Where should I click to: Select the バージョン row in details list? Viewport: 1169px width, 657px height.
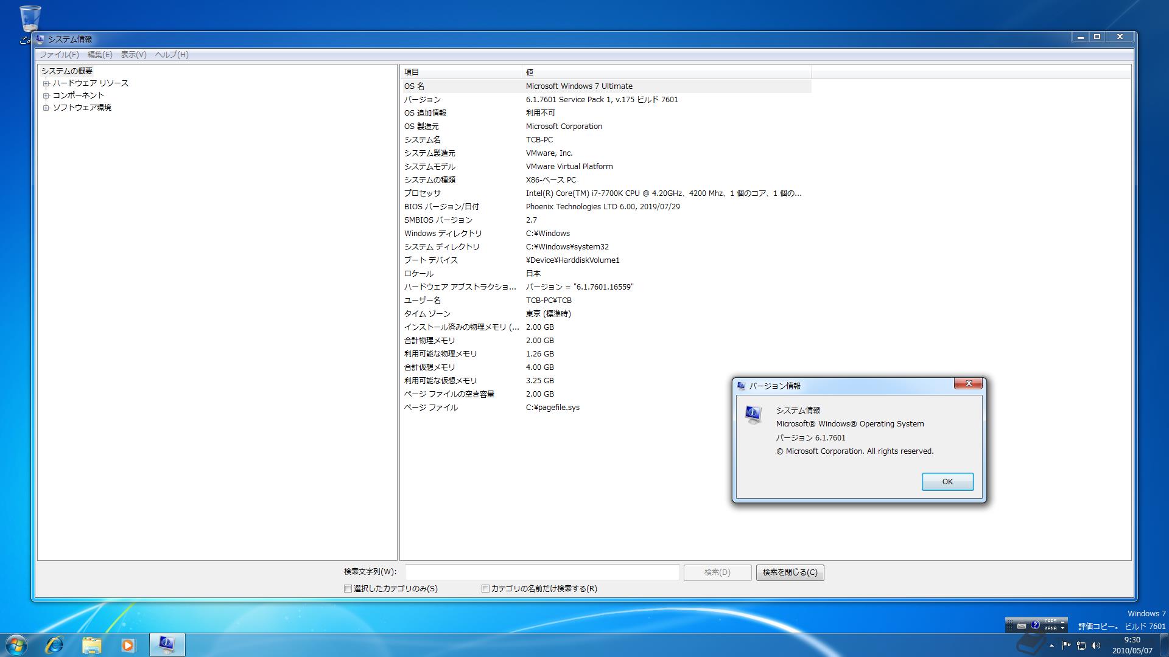click(606, 100)
